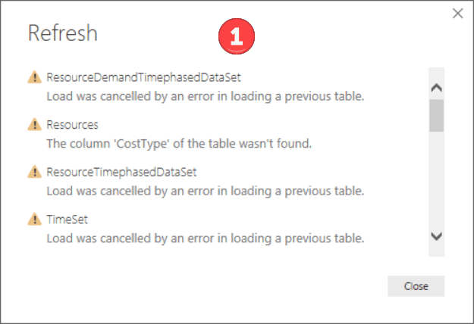
Task: Select the TimeSet table name
Action: point(67,220)
